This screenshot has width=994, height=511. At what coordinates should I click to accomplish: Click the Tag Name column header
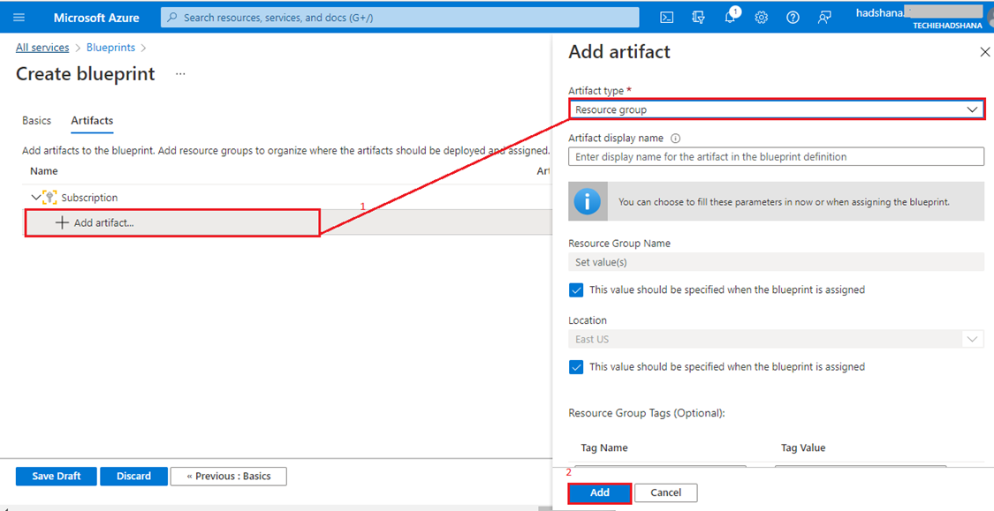coord(604,447)
